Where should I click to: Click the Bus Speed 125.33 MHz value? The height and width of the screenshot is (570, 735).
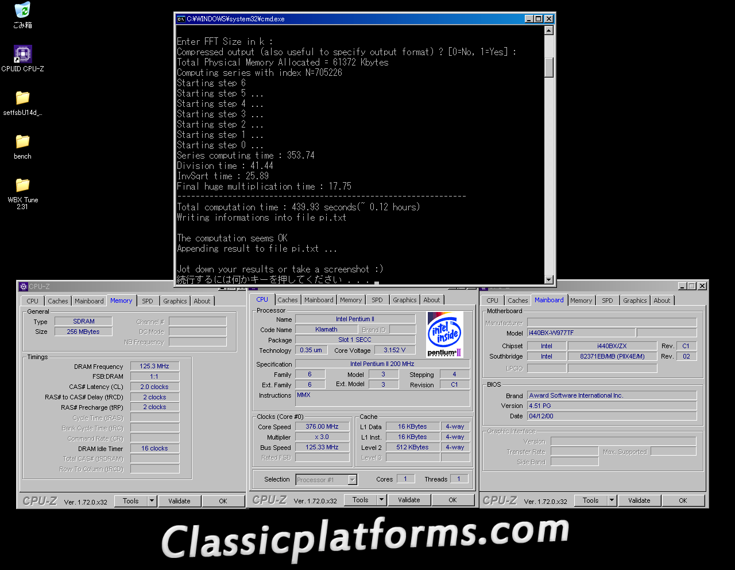point(322,447)
